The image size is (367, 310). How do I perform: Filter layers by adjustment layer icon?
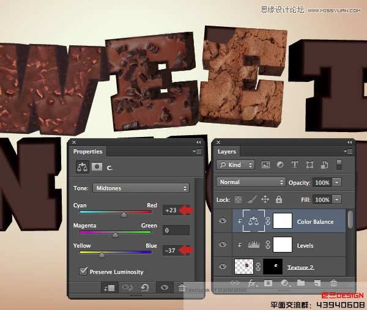tap(280, 165)
